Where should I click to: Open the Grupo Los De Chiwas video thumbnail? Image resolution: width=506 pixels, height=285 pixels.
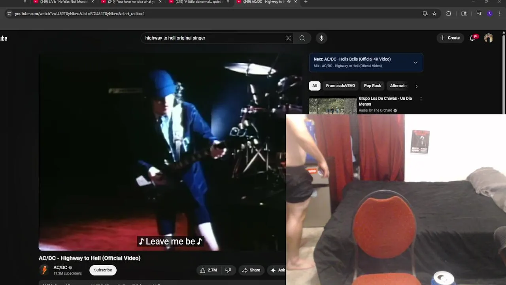(333, 106)
